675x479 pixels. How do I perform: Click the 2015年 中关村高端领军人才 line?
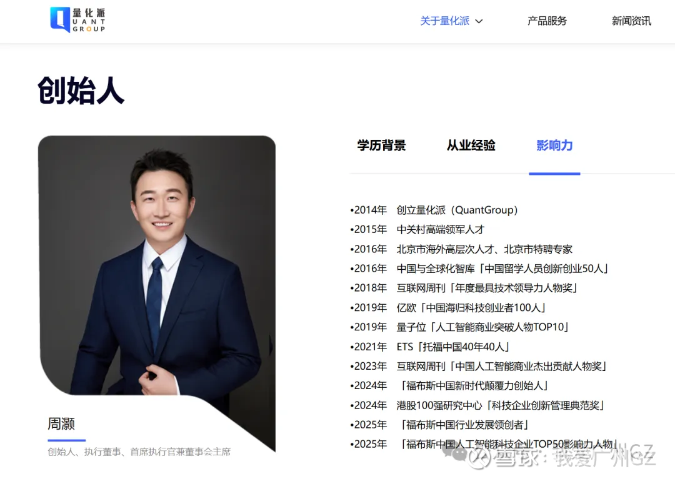tap(417, 229)
